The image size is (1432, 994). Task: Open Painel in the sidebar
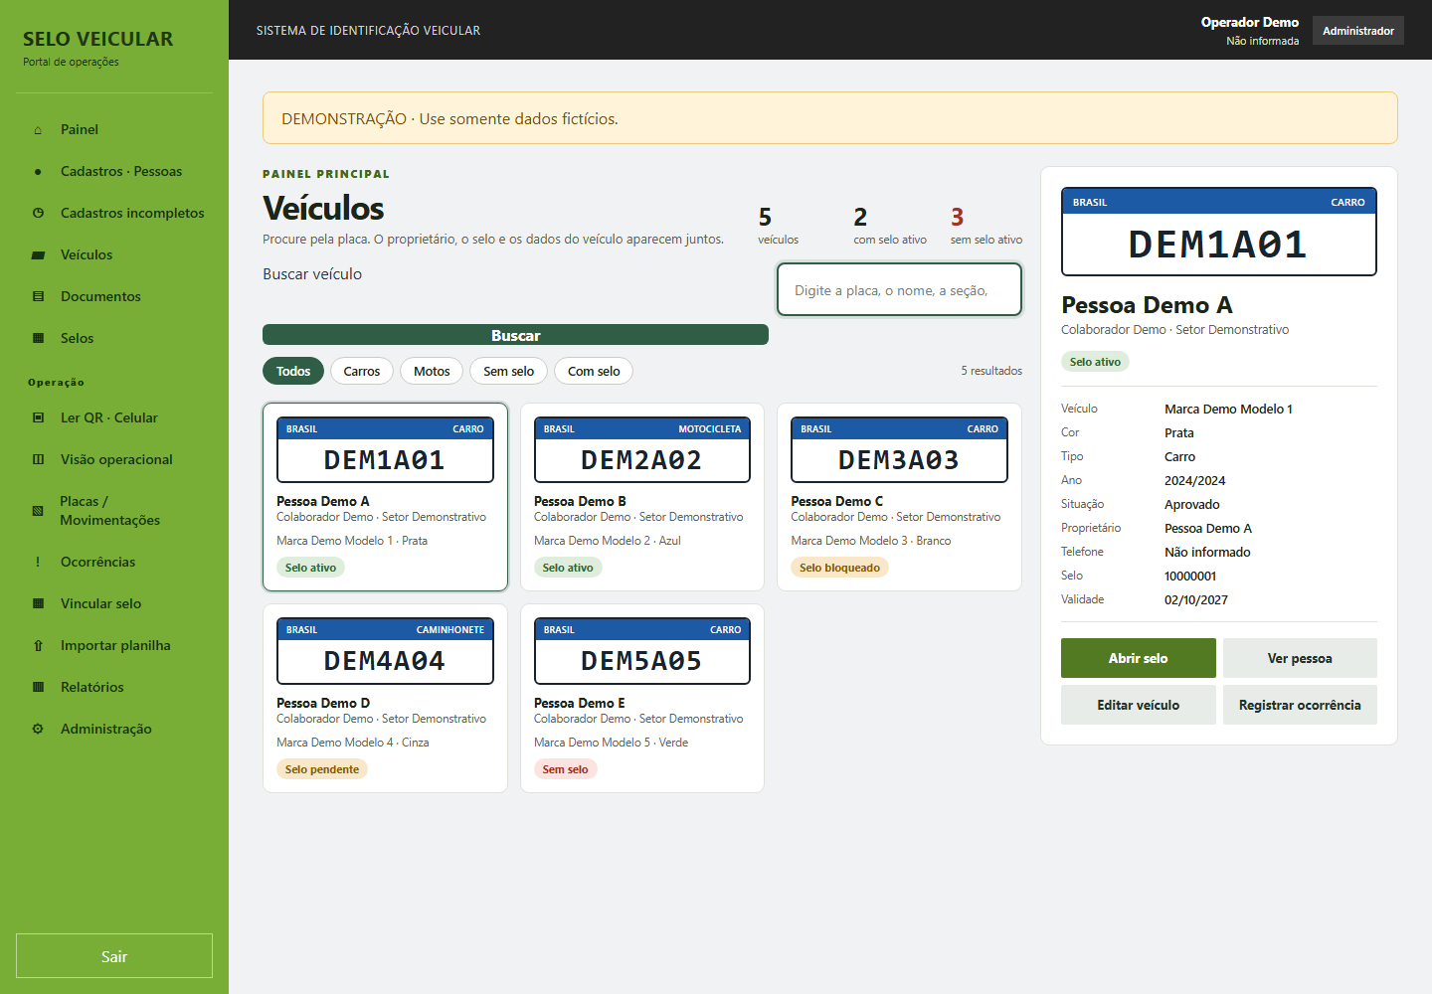tap(114, 130)
